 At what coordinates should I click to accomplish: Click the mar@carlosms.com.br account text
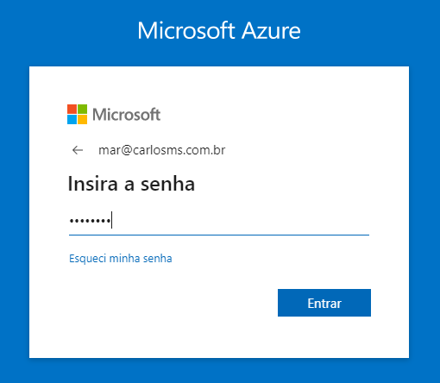(x=162, y=150)
